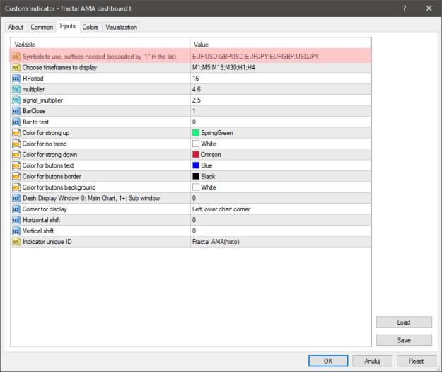Open the Colors tab
Screen dimensions: 442x372
click(91, 28)
